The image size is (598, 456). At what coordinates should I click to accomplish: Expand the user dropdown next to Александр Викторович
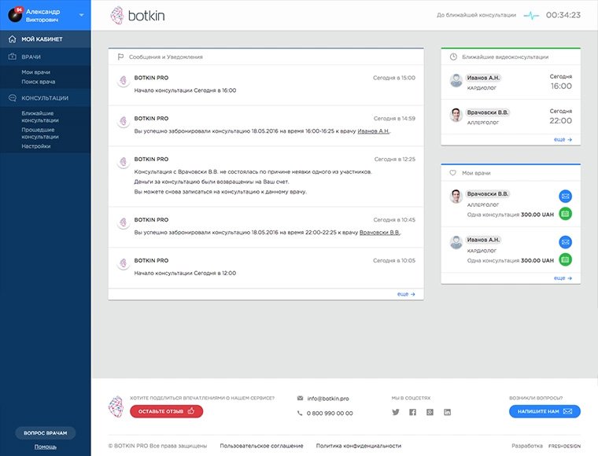tap(81, 15)
